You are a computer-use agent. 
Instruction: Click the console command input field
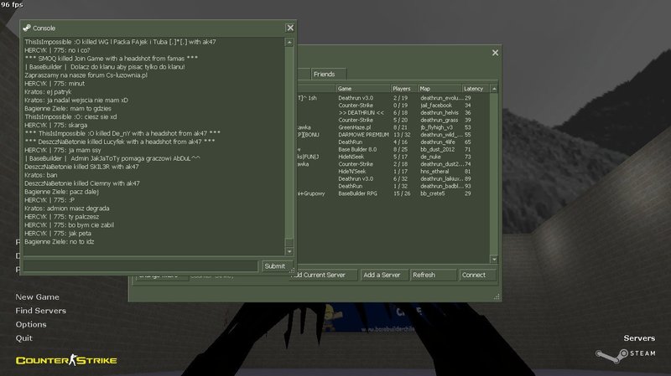click(x=140, y=265)
